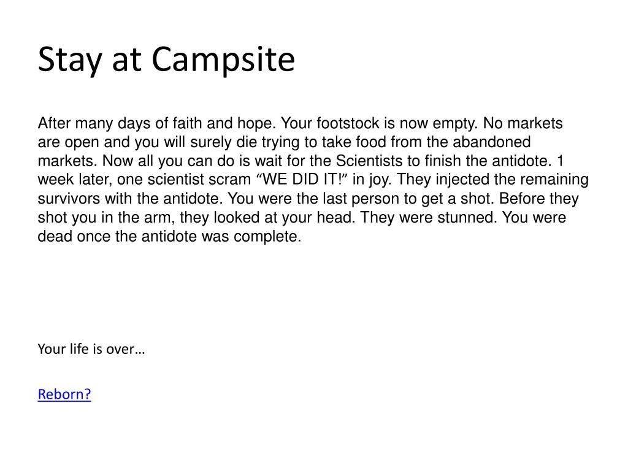Screen dimensions: 628x471
Task: Click the word 'Campsite' in the heading
Action: (x=223, y=59)
